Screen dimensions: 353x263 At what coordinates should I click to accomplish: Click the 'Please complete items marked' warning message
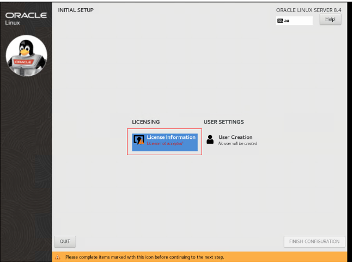point(145,257)
